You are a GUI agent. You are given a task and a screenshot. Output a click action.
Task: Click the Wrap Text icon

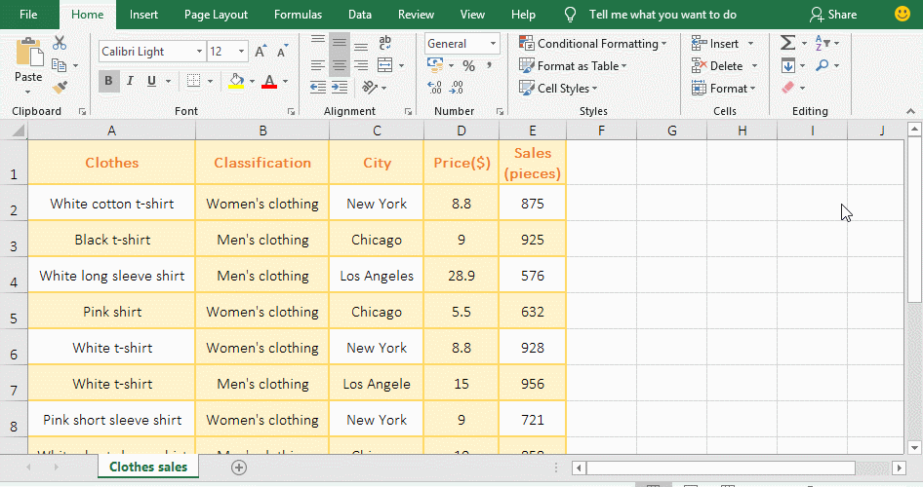click(x=385, y=42)
